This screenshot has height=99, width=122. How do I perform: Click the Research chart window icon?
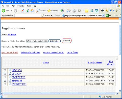96,11
